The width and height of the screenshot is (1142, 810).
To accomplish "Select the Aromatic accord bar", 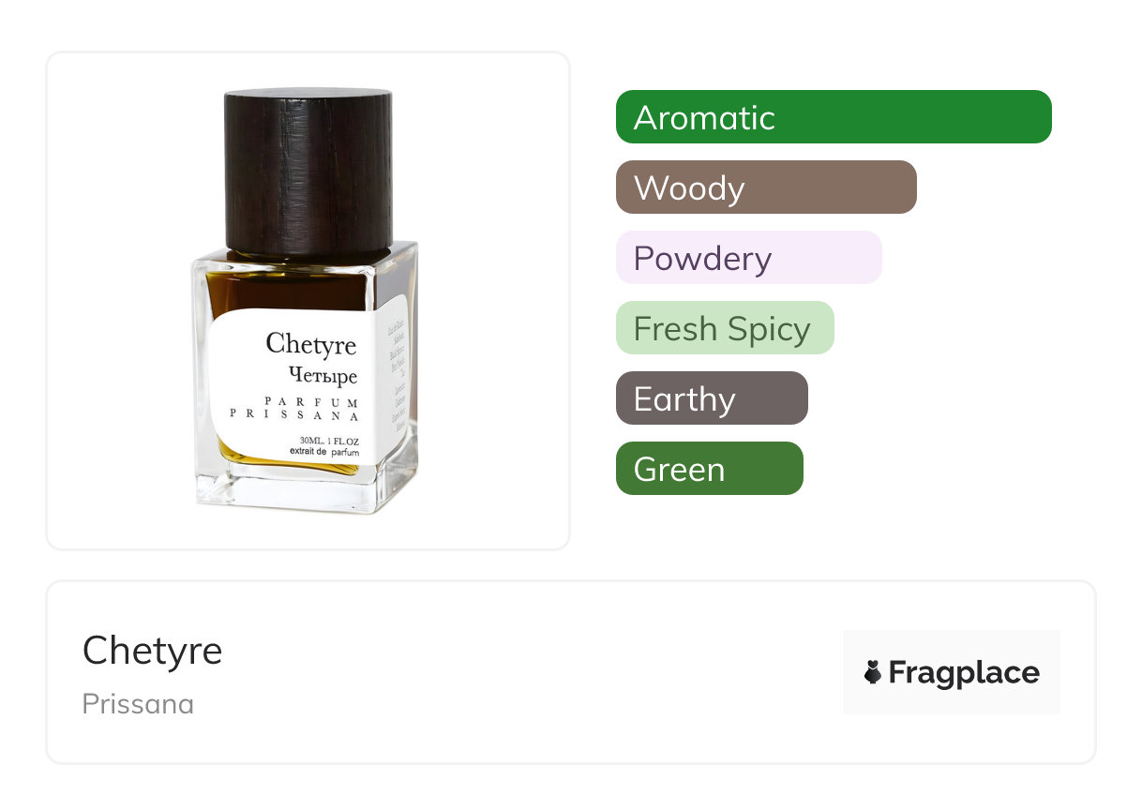I will 834,117.
